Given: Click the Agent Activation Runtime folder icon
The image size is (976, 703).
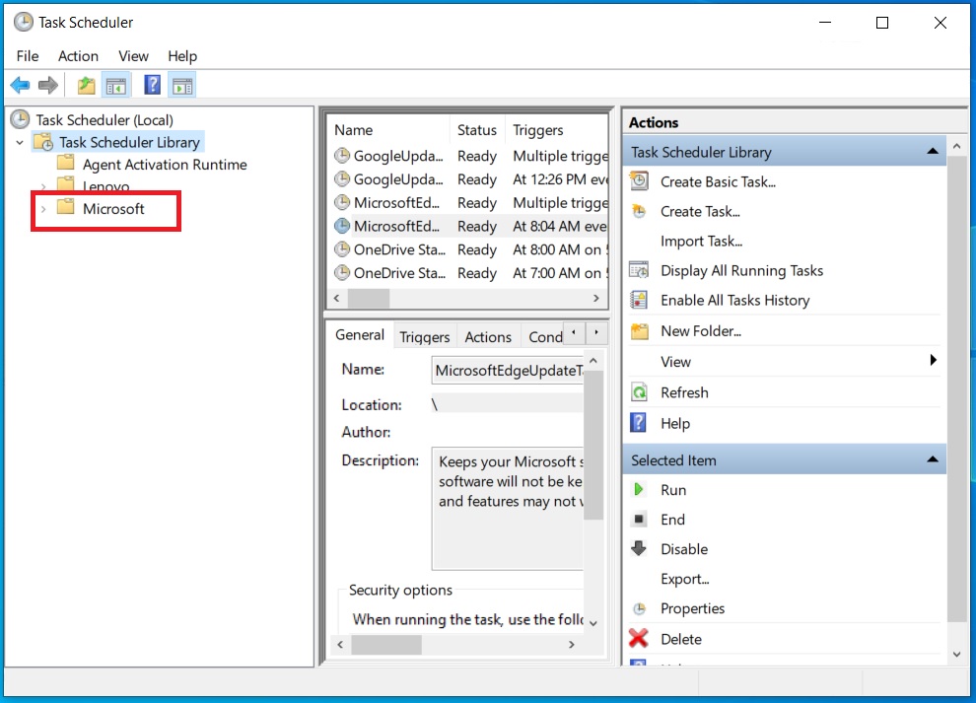Looking at the screenshot, I should coord(65,163).
